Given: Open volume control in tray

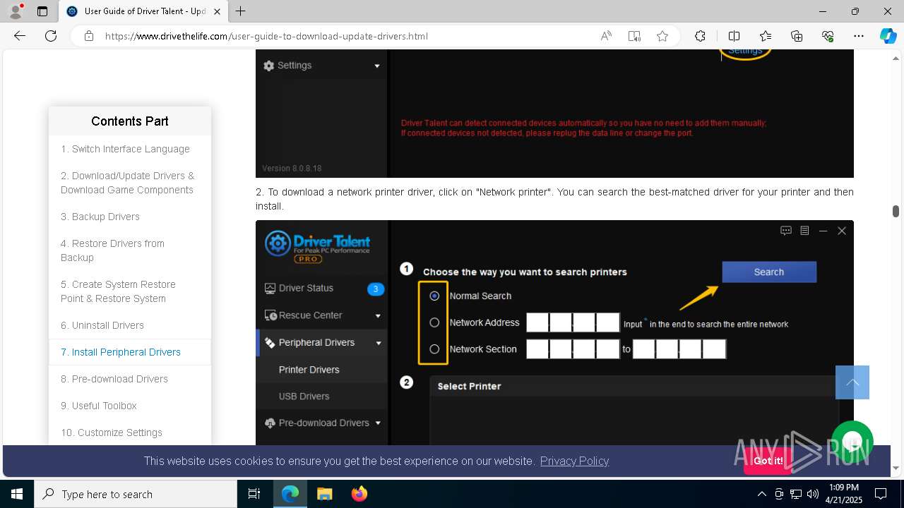Looking at the screenshot, I should tap(813, 494).
